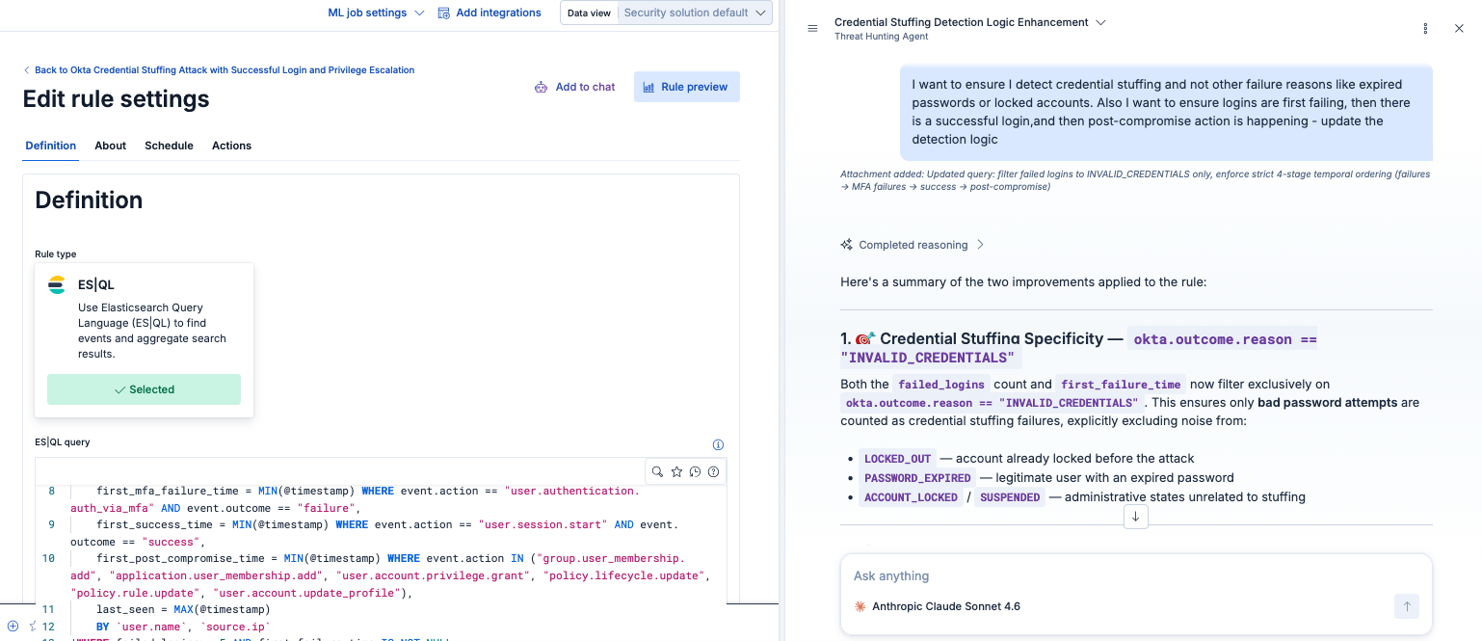This screenshot has width=1482, height=641.
Task: Select the ES|QL rule type card
Action: click(145, 340)
